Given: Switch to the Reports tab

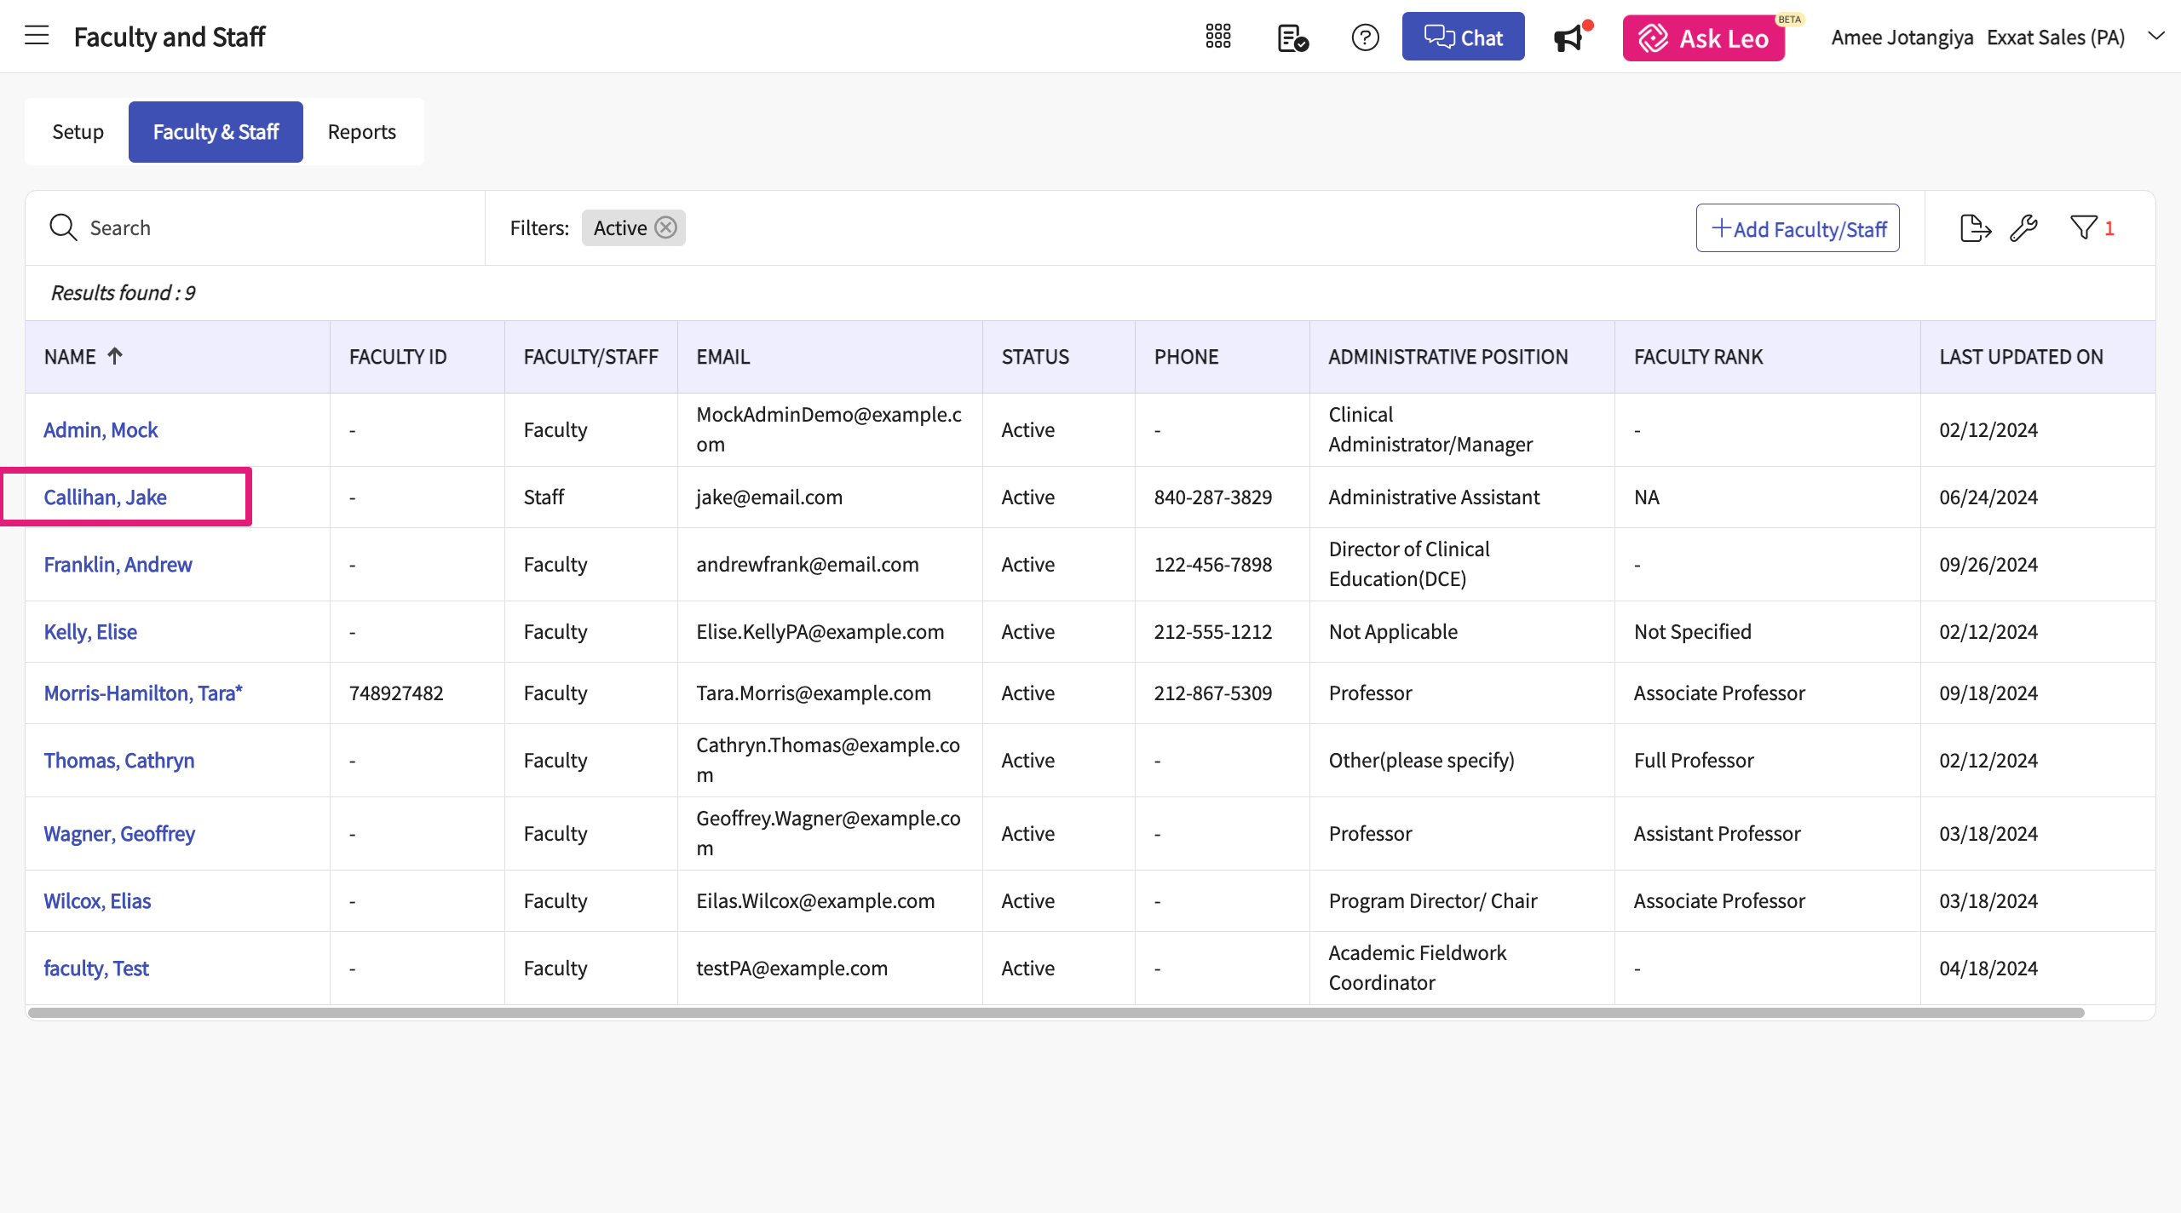Looking at the screenshot, I should (x=361, y=132).
